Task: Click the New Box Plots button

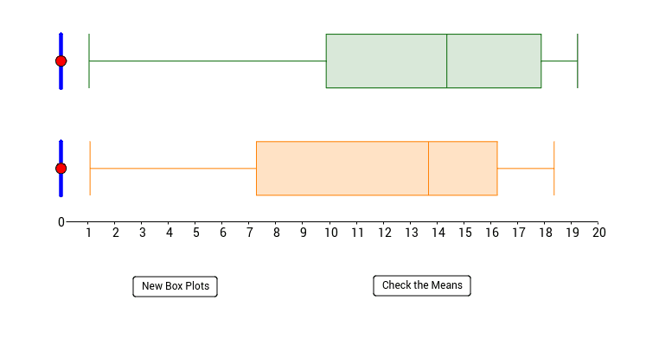Action: click(175, 286)
